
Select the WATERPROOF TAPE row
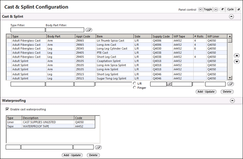pos(51,126)
